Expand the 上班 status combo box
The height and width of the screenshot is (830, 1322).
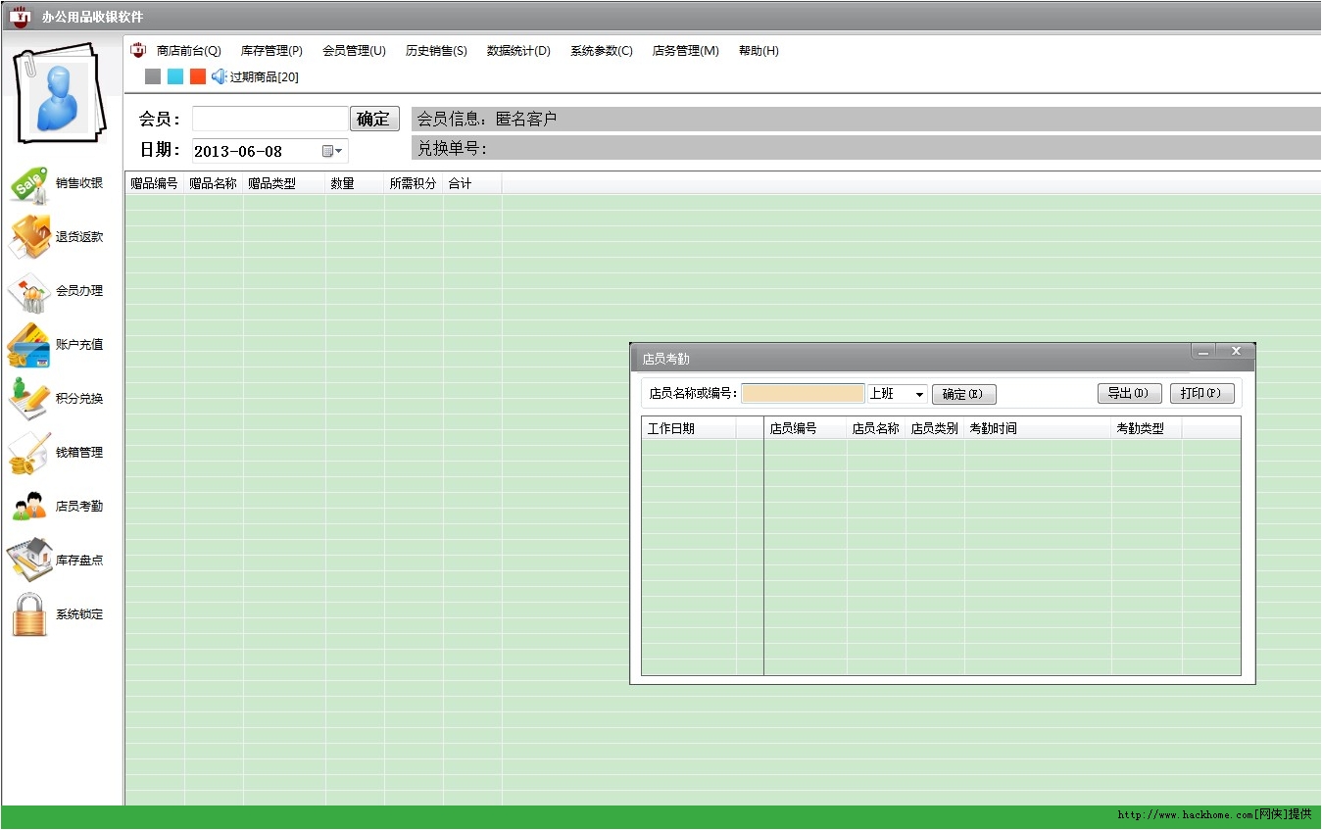click(918, 393)
